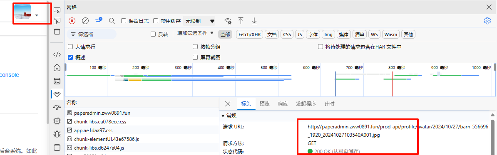Switch to the 响应 response tab

(x=283, y=104)
